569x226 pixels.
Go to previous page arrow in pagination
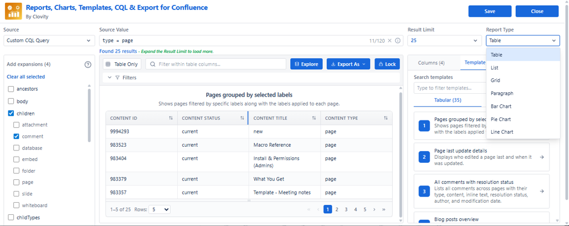318,209
